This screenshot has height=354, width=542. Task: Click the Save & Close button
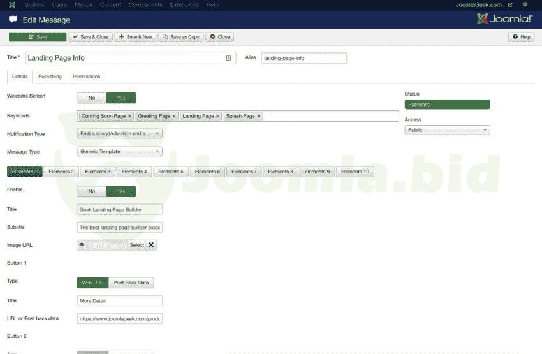[90, 37]
